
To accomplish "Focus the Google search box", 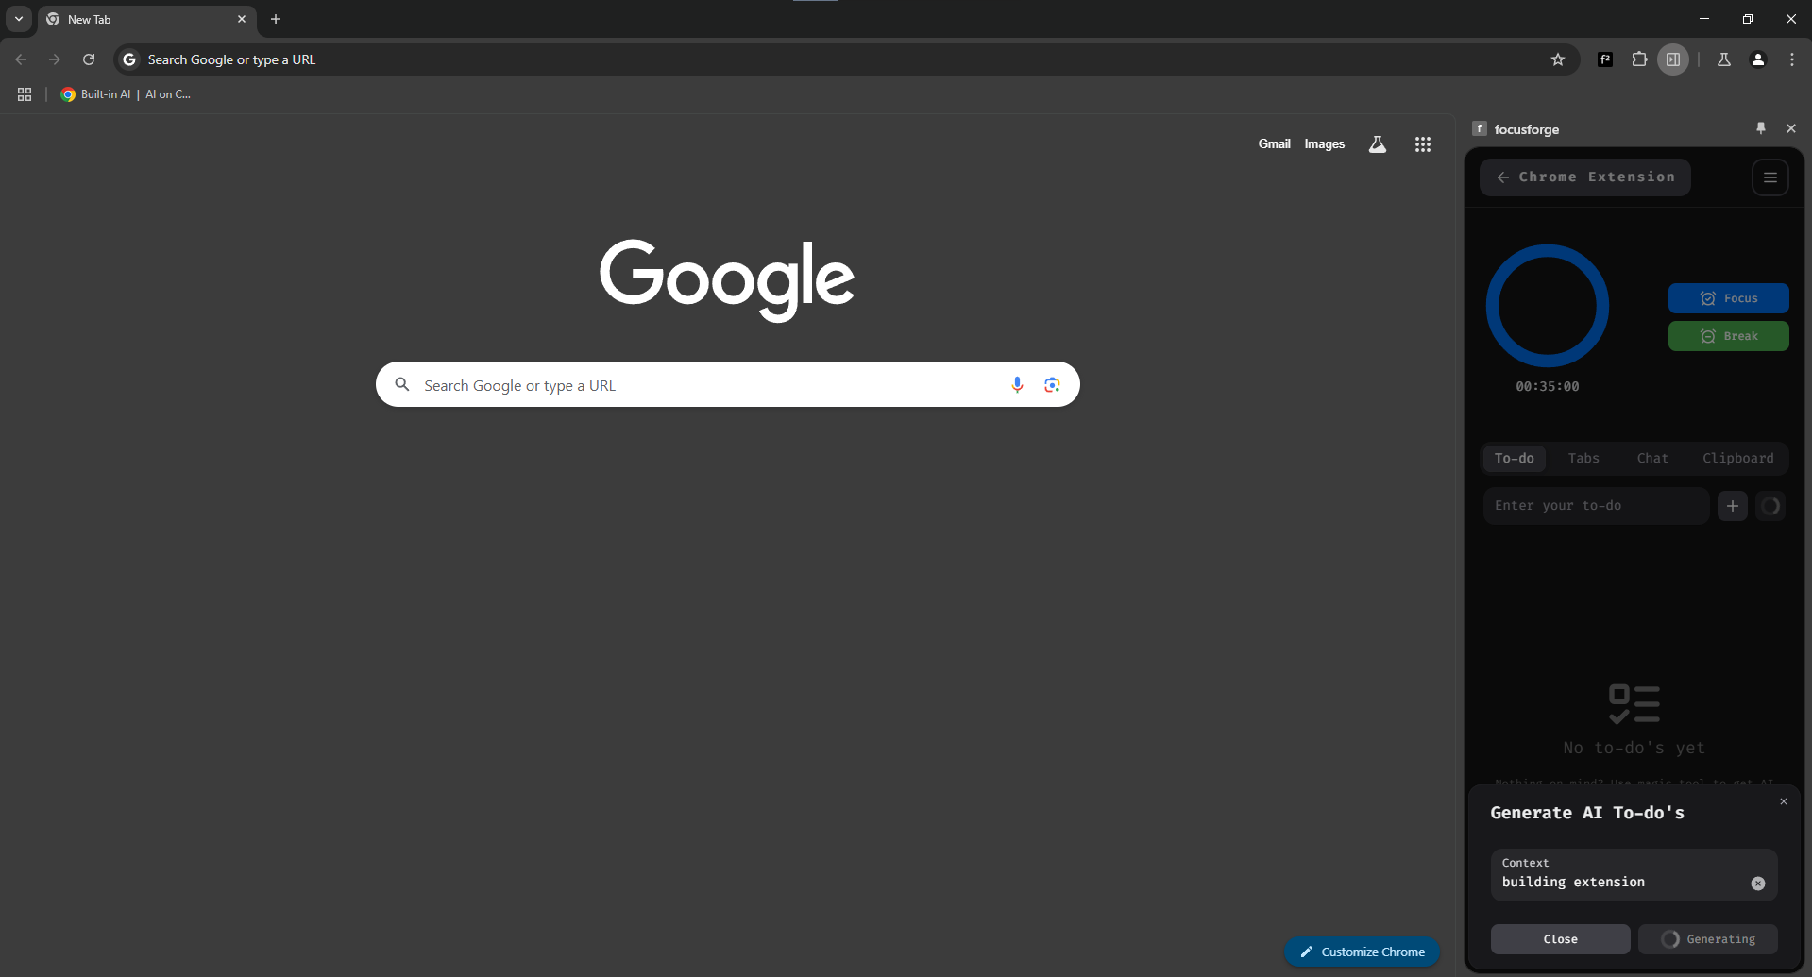I will (x=727, y=384).
